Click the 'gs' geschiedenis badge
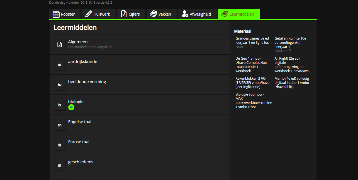 60,165
